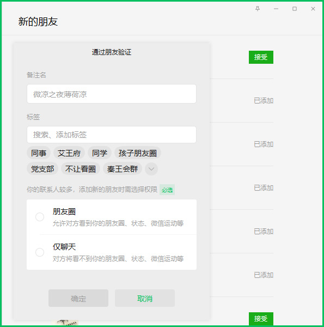Select the 仅聊天 permission radio button
The height and width of the screenshot is (327, 324).
(40, 252)
